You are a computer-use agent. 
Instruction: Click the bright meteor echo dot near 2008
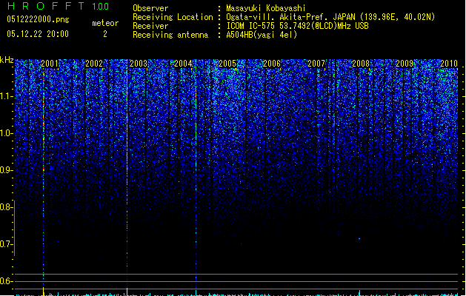[359, 239]
